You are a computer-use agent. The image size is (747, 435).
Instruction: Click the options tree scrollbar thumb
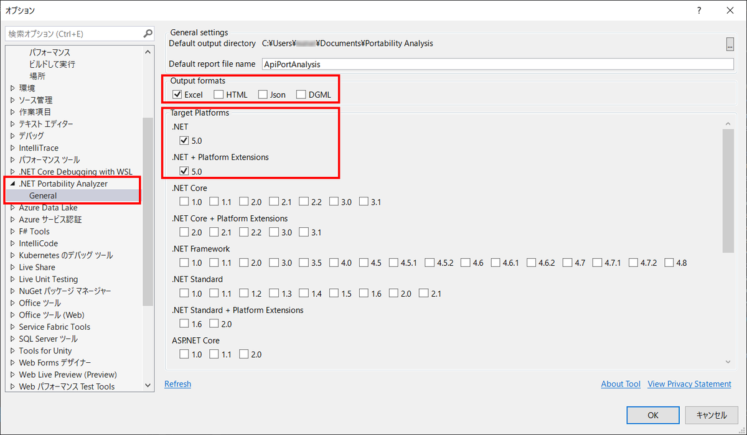tap(148, 212)
